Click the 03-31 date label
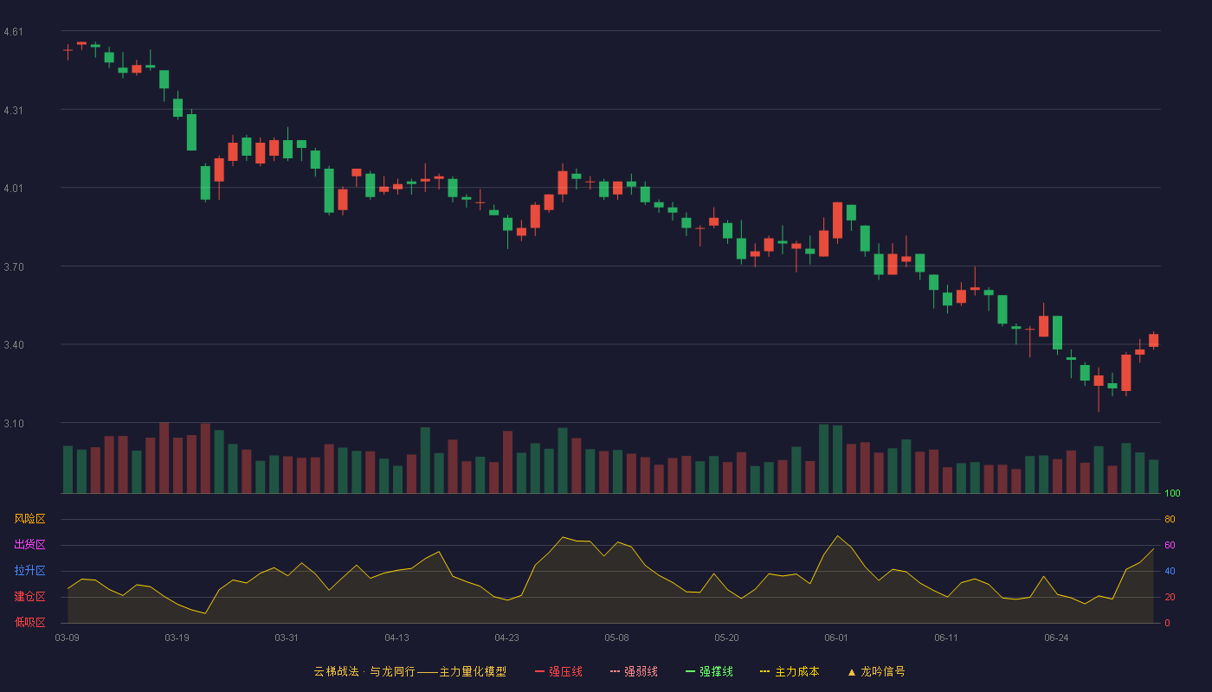The image size is (1212, 692). coord(287,638)
